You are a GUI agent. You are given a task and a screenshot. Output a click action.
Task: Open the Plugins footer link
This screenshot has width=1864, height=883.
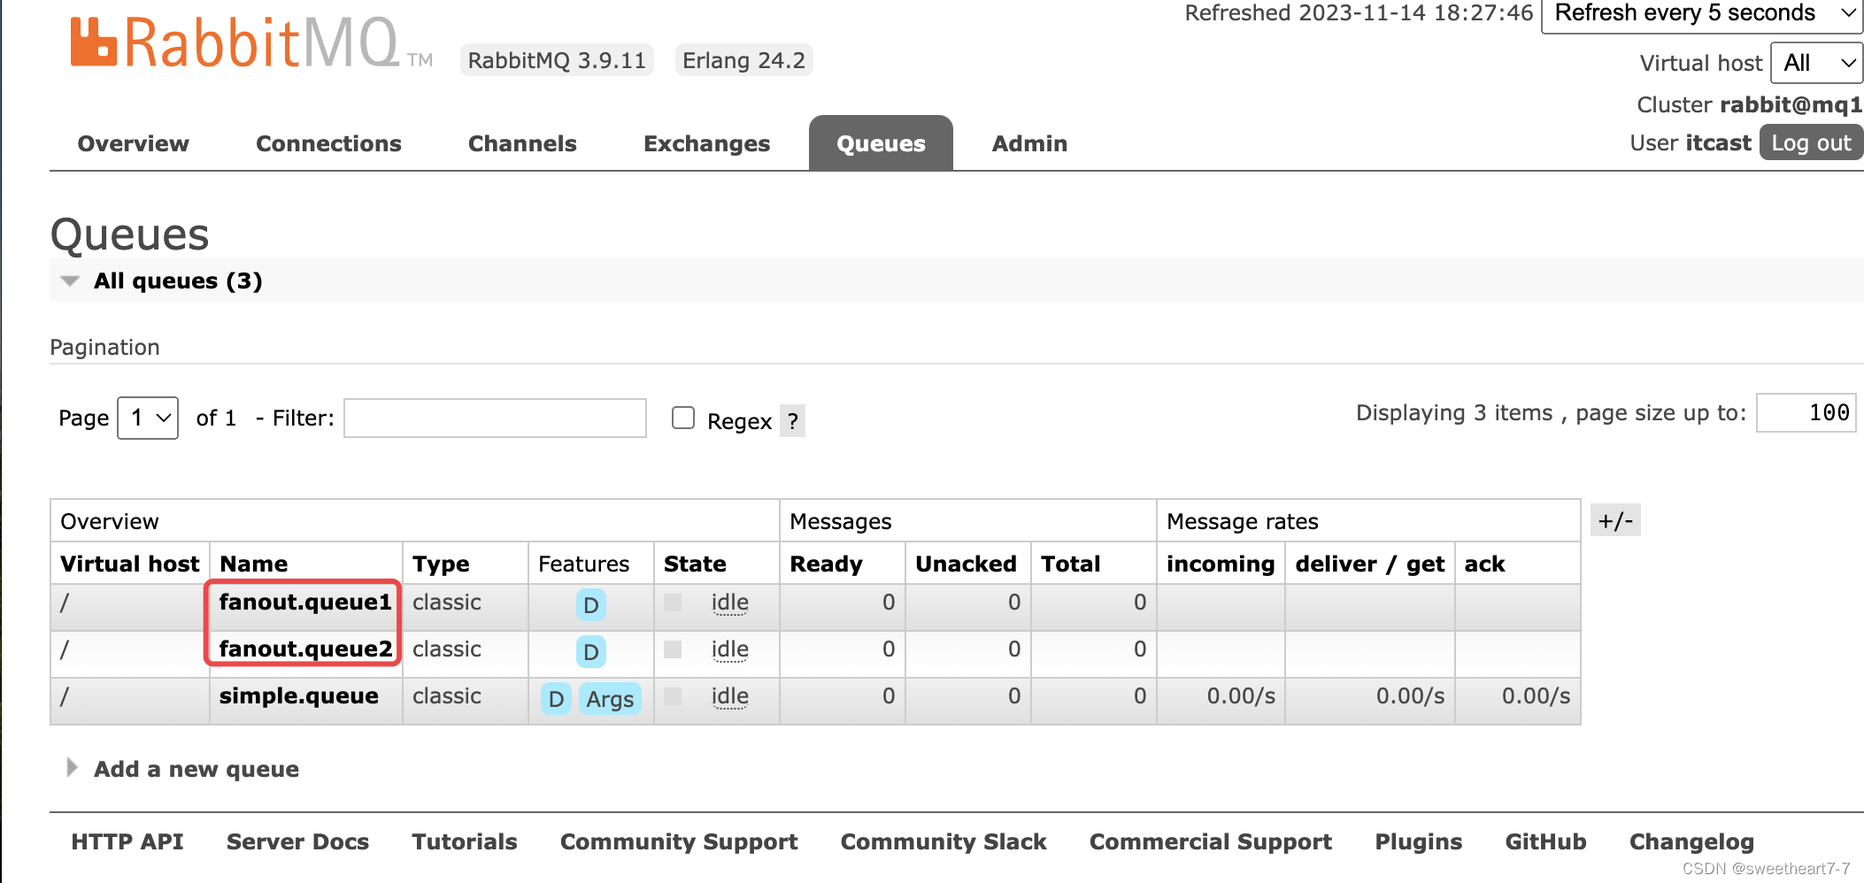pyautogui.click(x=1419, y=841)
